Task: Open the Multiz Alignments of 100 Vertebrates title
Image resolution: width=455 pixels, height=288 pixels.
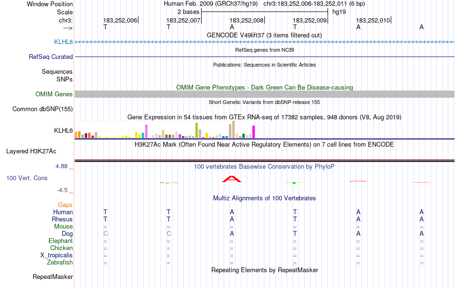Action: click(x=264, y=198)
